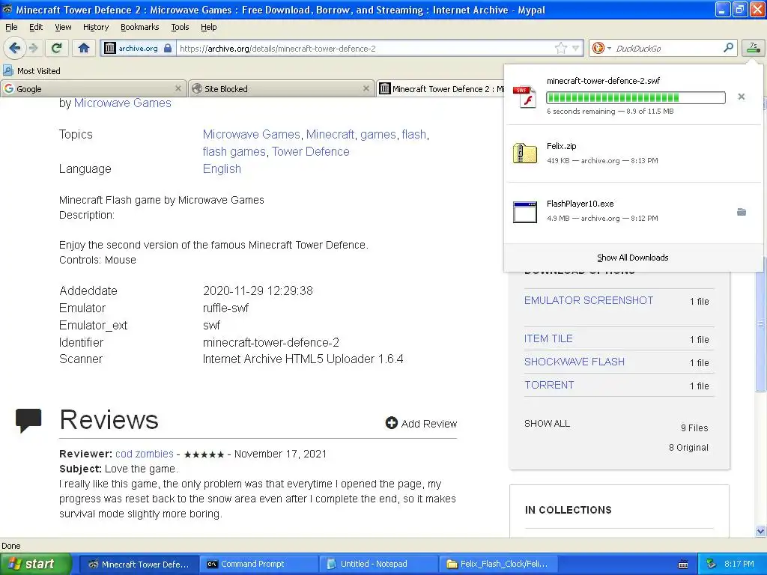Open the View menu
The height and width of the screenshot is (575, 767).
[63, 27]
